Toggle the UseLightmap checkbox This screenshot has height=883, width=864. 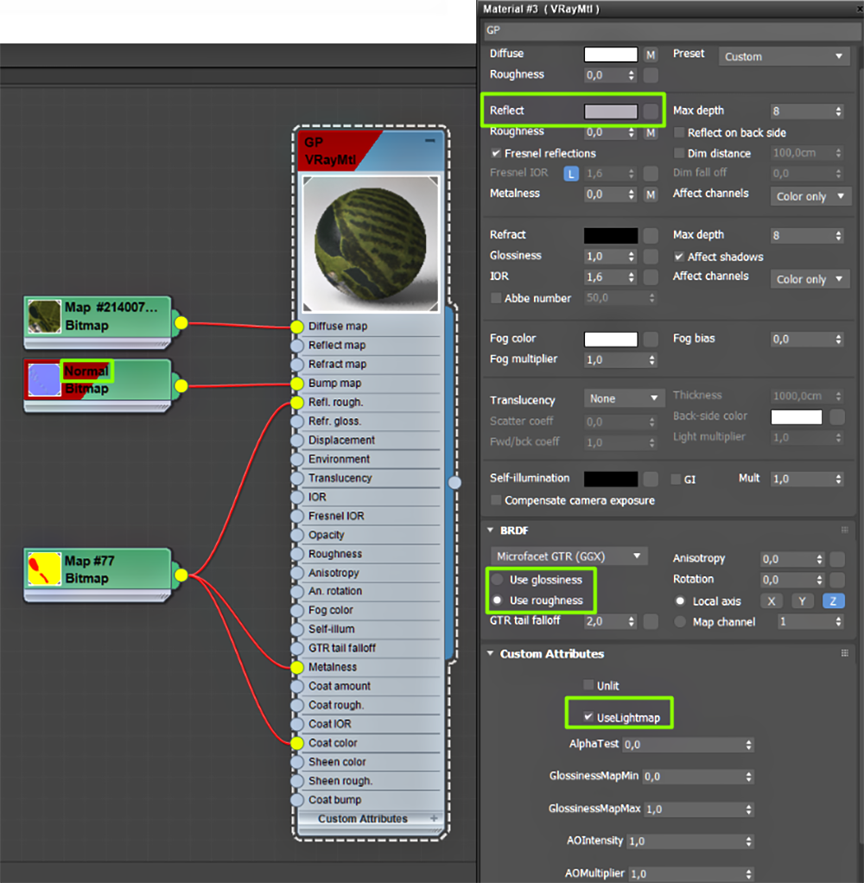pyautogui.click(x=588, y=717)
